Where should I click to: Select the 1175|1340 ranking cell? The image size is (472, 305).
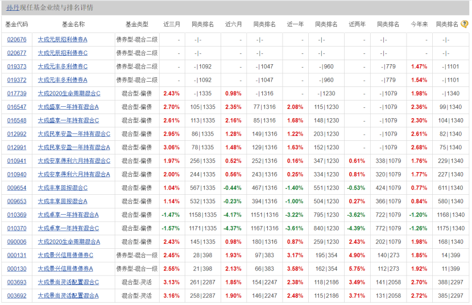(450, 228)
